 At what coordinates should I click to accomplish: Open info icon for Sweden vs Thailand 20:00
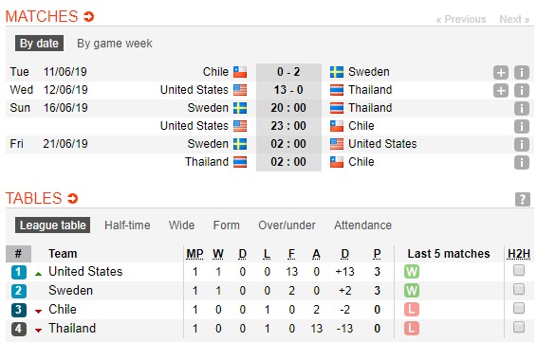click(522, 108)
